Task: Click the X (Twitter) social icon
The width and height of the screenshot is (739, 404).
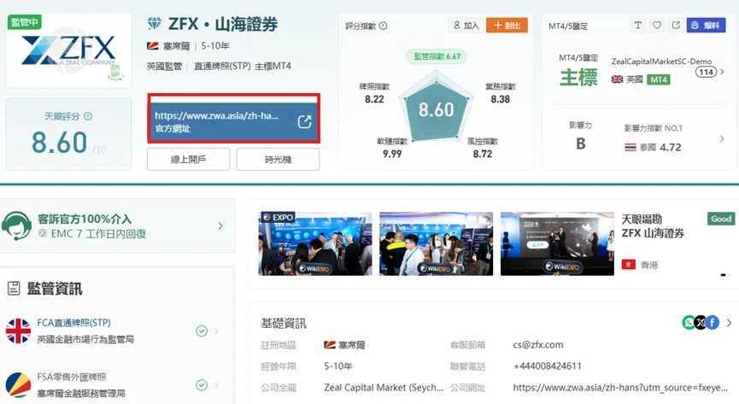Action: pos(701,323)
